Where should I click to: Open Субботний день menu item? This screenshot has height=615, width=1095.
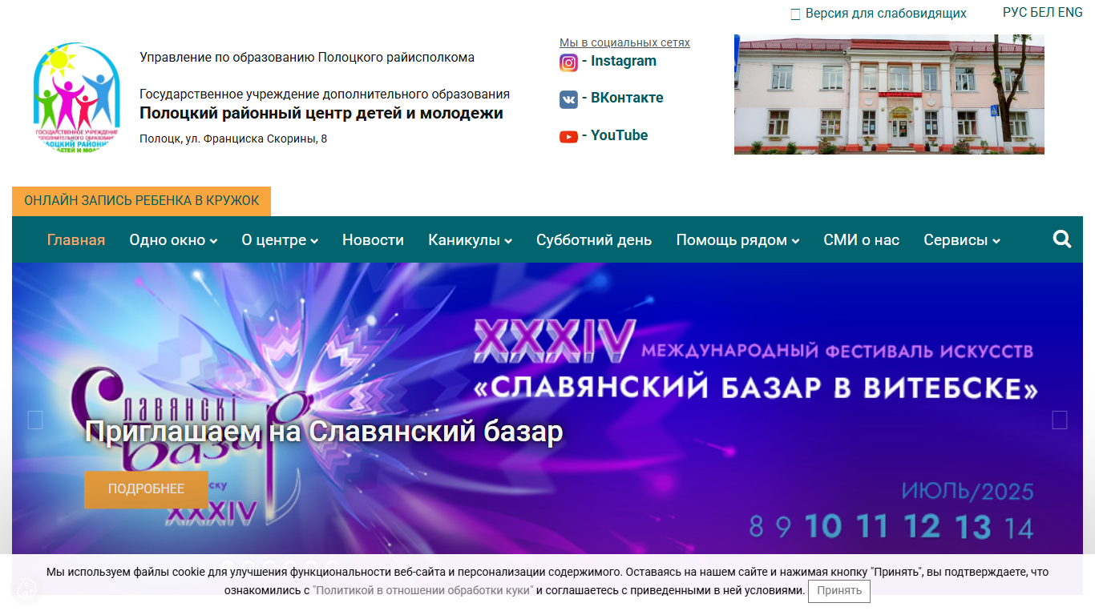tap(594, 240)
